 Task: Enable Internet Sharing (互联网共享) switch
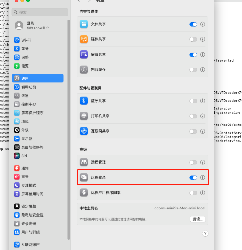pos(193,131)
